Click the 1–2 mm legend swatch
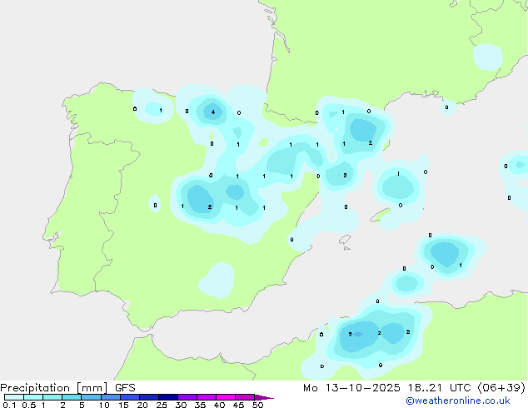Image resolution: width=528 pixels, height=408 pixels. pos(52,397)
